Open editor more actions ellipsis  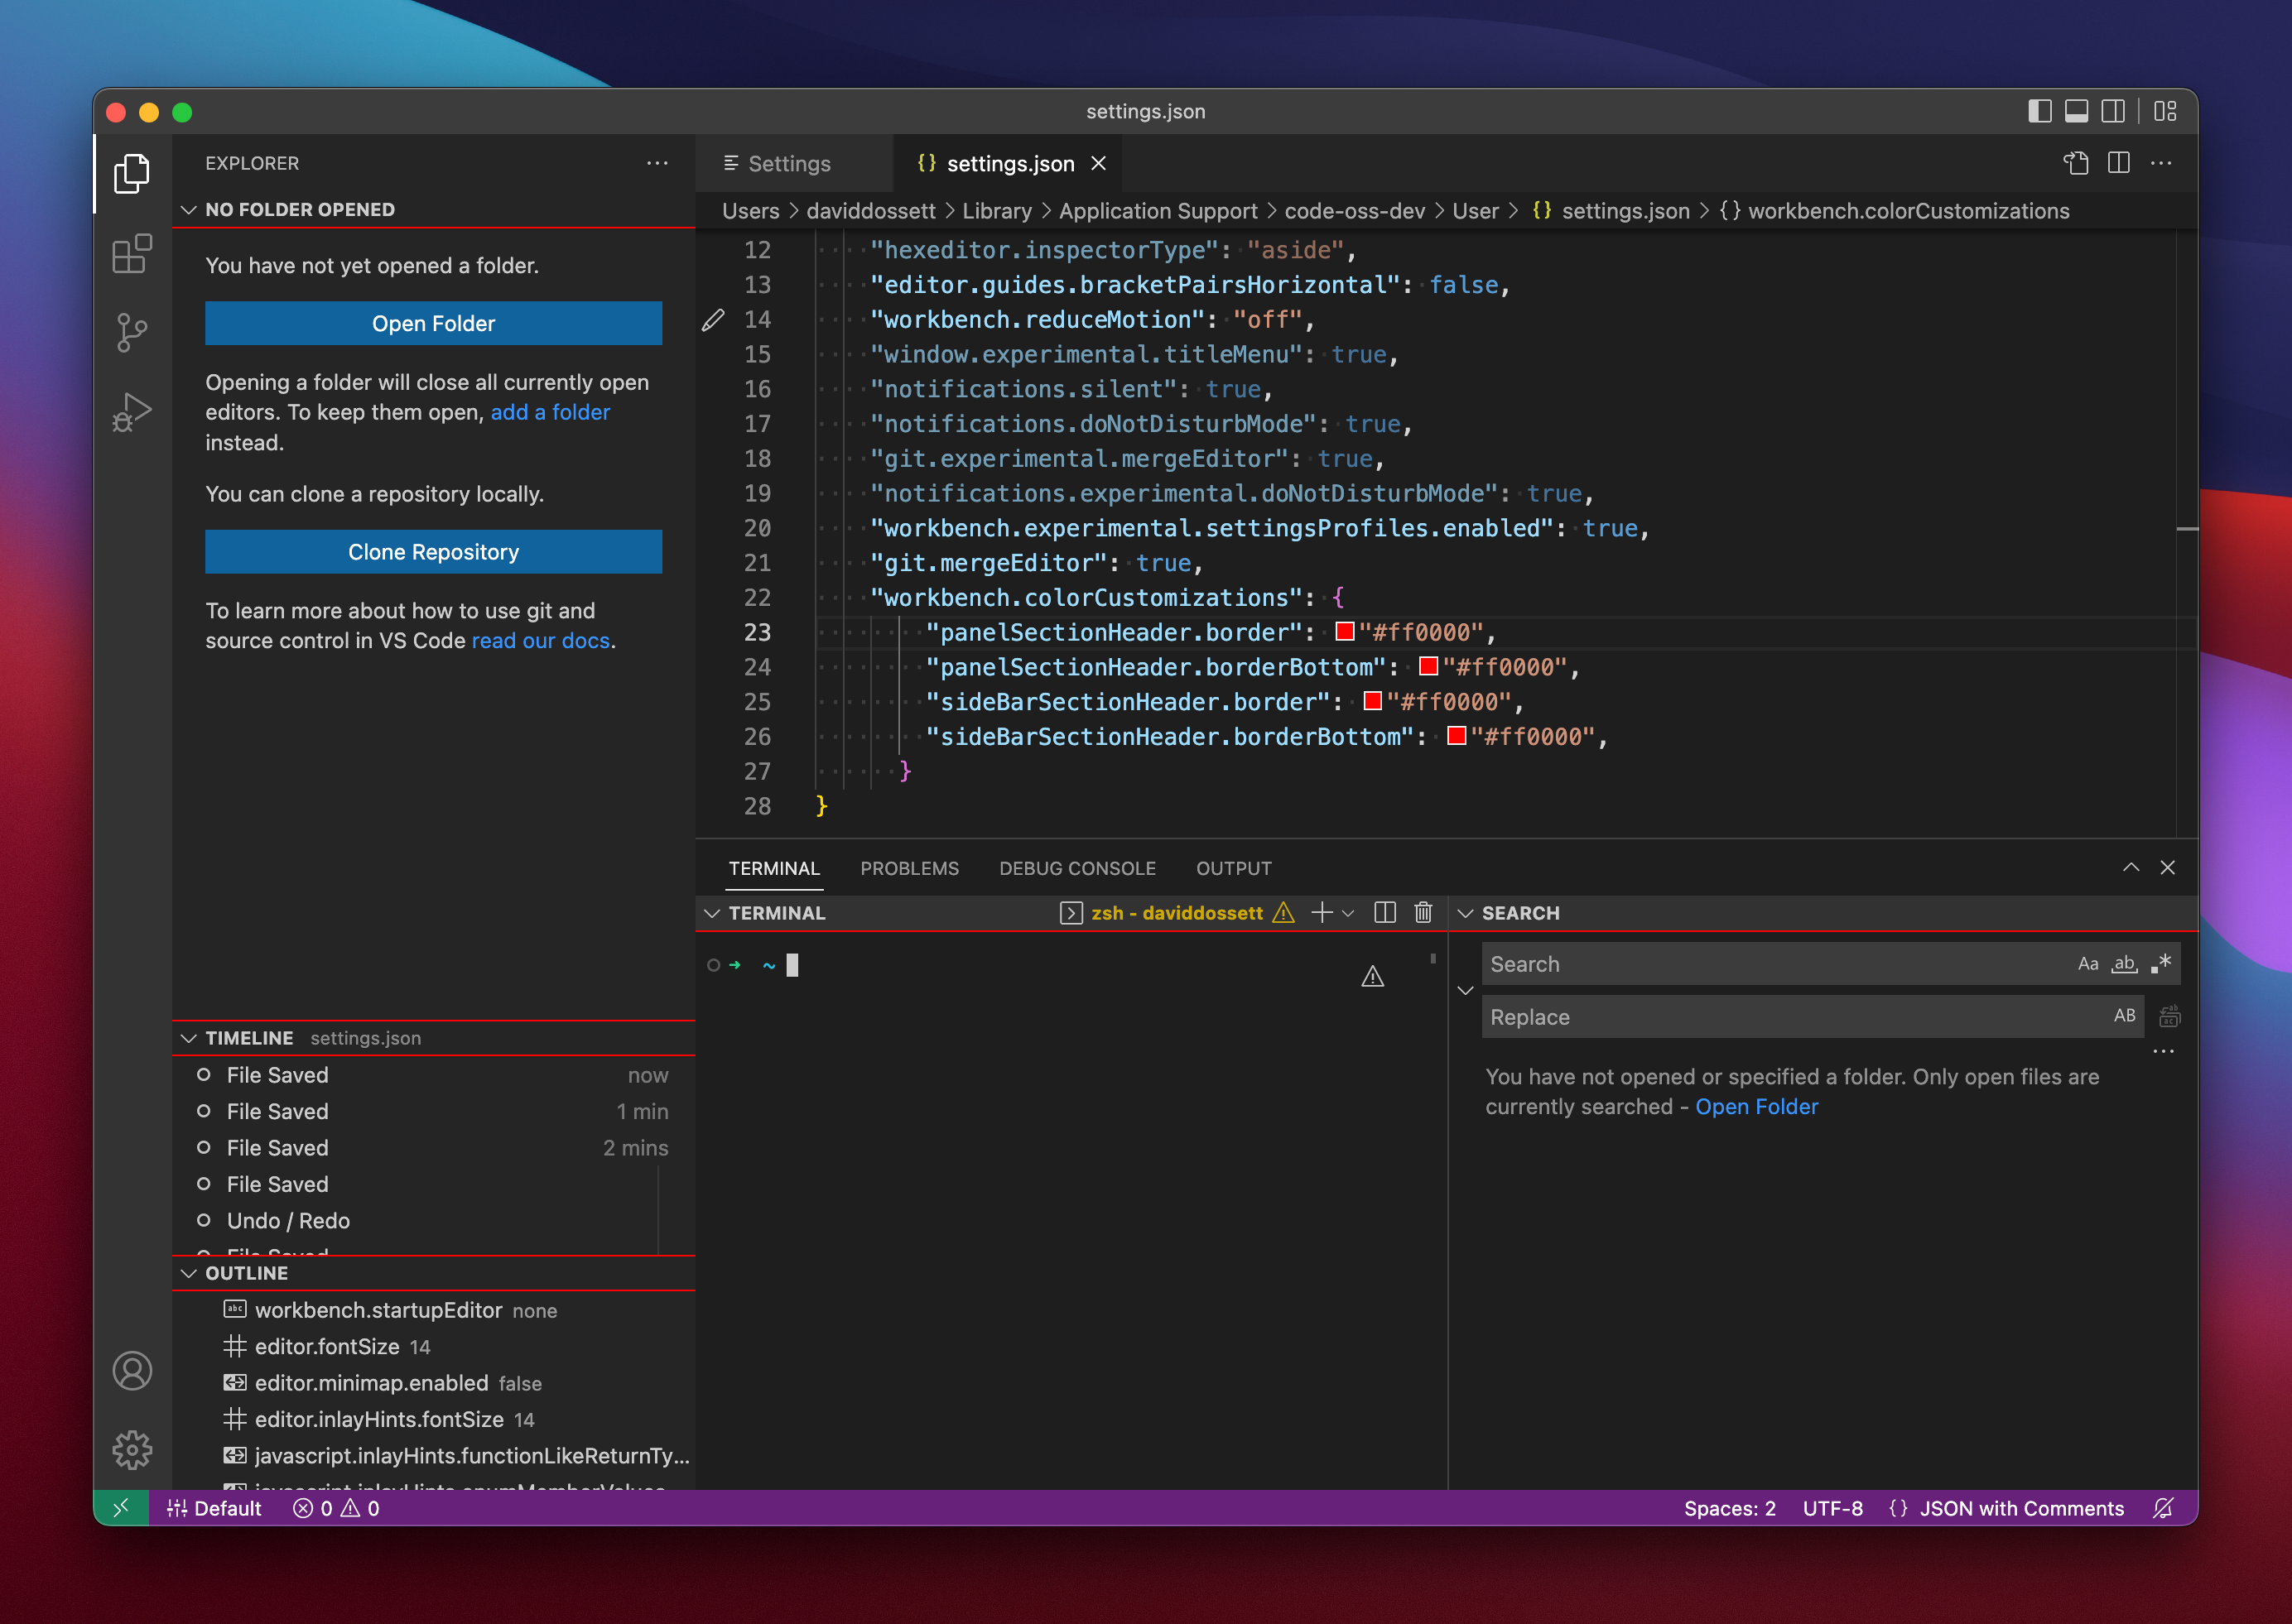click(2161, 163)
